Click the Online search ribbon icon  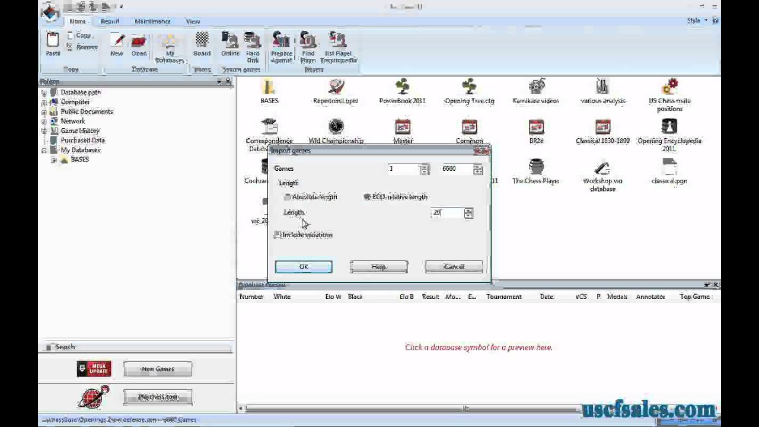pos(230,40)
